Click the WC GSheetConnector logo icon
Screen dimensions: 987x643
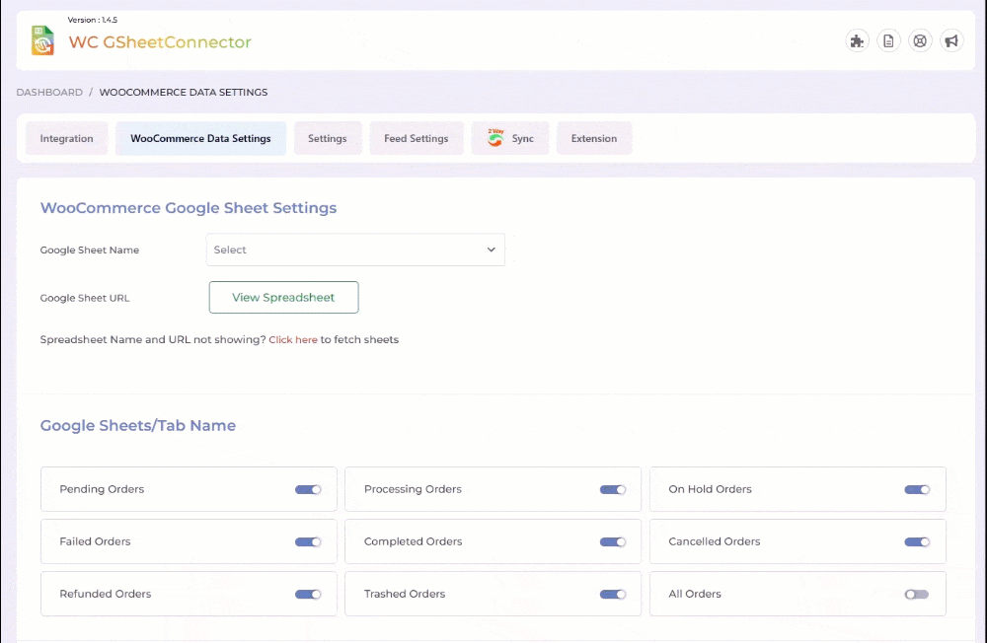pos(42,41)
